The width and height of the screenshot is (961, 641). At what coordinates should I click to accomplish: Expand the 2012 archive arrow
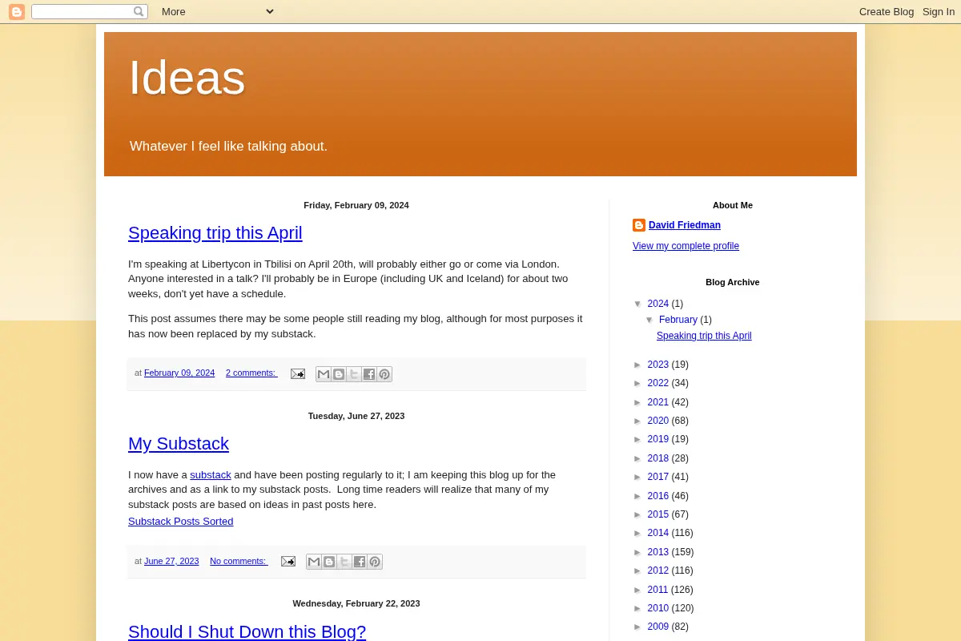click(x=638, y=570)
